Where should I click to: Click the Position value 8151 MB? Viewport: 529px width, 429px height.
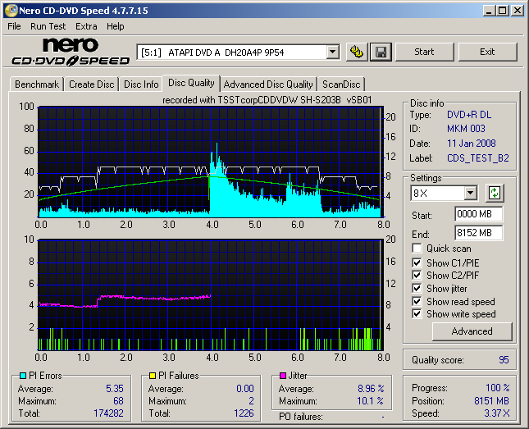click(491, 400)
